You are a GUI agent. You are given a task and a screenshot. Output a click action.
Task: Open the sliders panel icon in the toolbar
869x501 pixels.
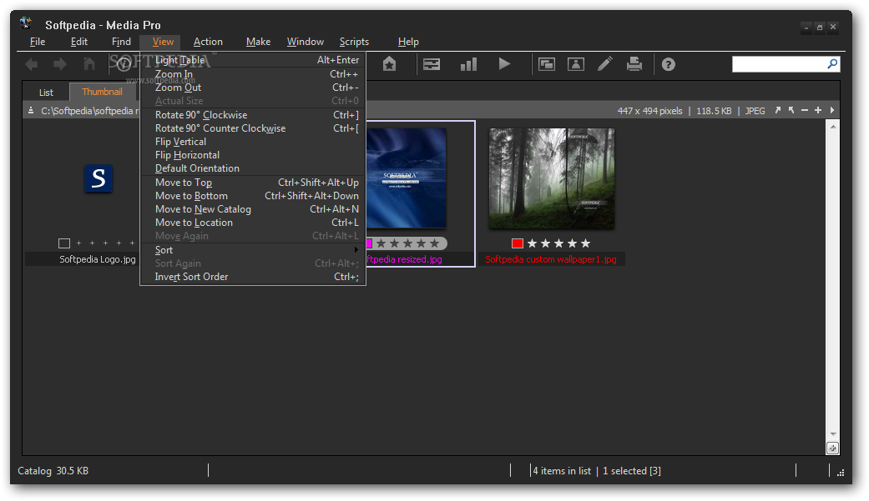(x=432, y=64)
